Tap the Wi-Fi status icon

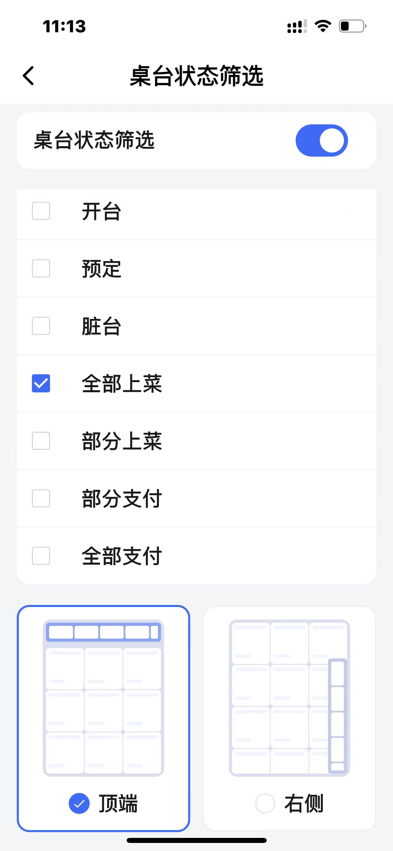[x=323, y=26]
